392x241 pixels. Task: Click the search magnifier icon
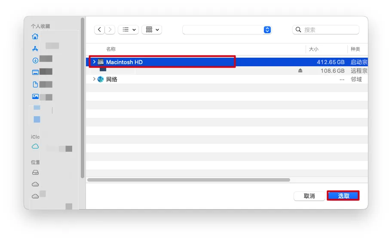(298, 30)
